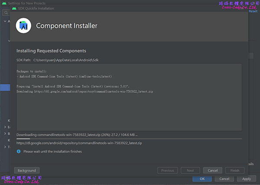Click Cancel in the Settings dialog

pos(224,179)
